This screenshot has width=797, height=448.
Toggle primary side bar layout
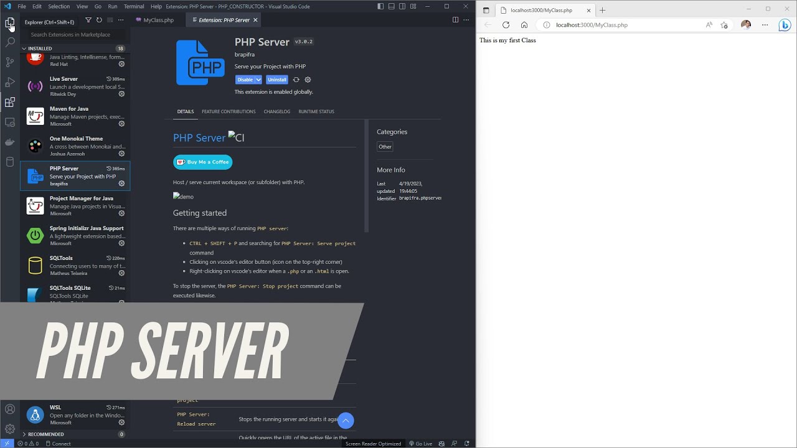click(380, 6)
